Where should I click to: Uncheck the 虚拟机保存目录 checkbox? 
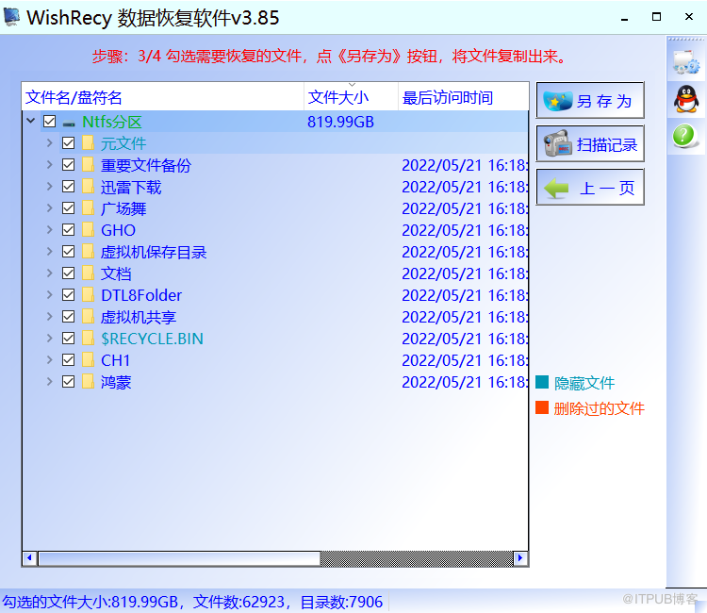68,252
